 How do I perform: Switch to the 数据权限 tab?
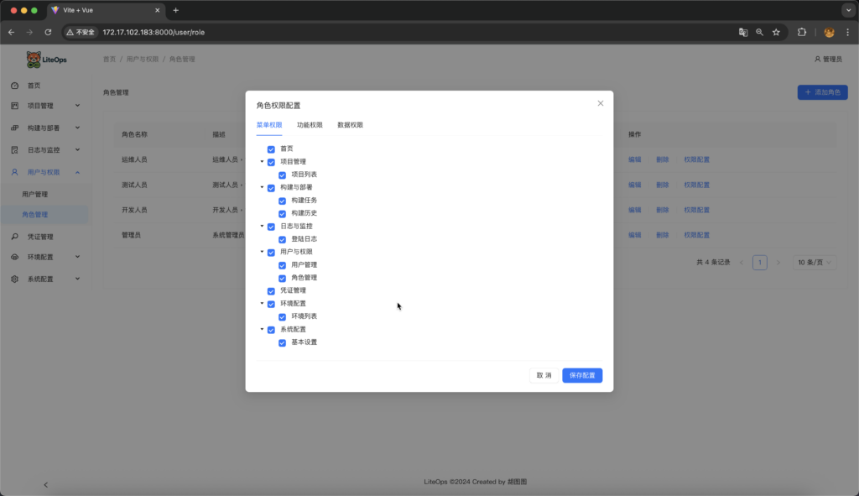pos(350,125)
